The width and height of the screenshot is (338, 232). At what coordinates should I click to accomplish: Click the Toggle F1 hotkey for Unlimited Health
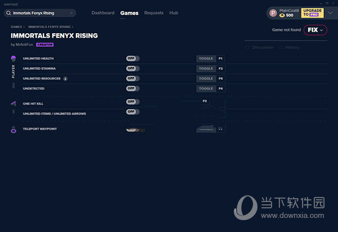click(x=211, y=59)
